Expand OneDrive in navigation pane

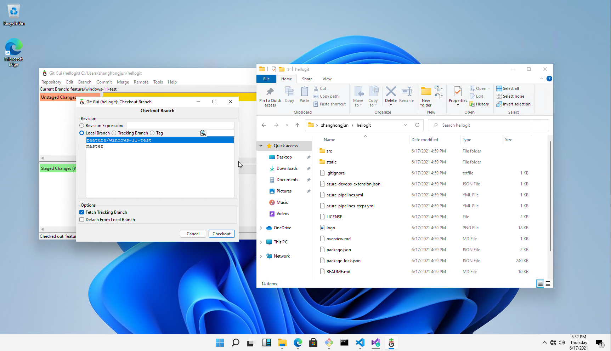pos(261,228)
